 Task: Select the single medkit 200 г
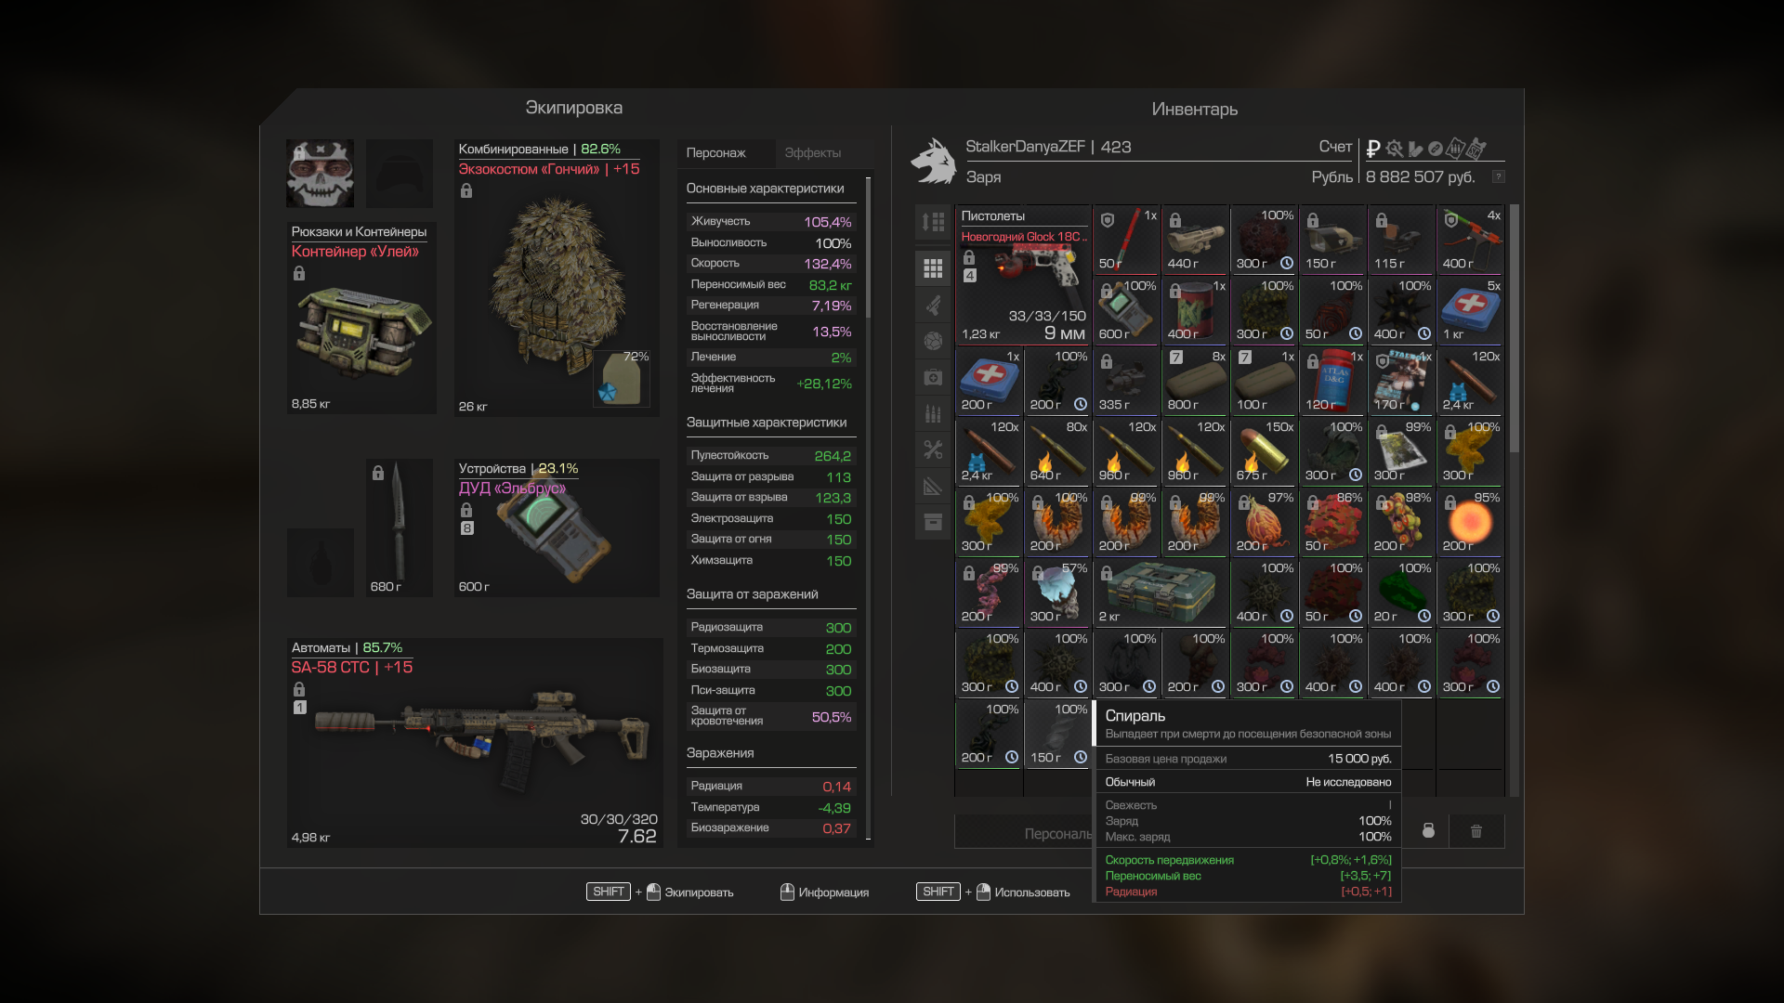[990, 381]
